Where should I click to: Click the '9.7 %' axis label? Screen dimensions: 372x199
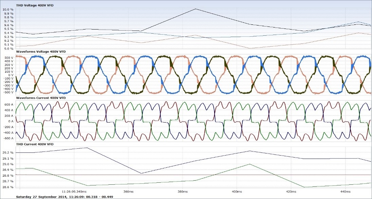pos(8,21)
